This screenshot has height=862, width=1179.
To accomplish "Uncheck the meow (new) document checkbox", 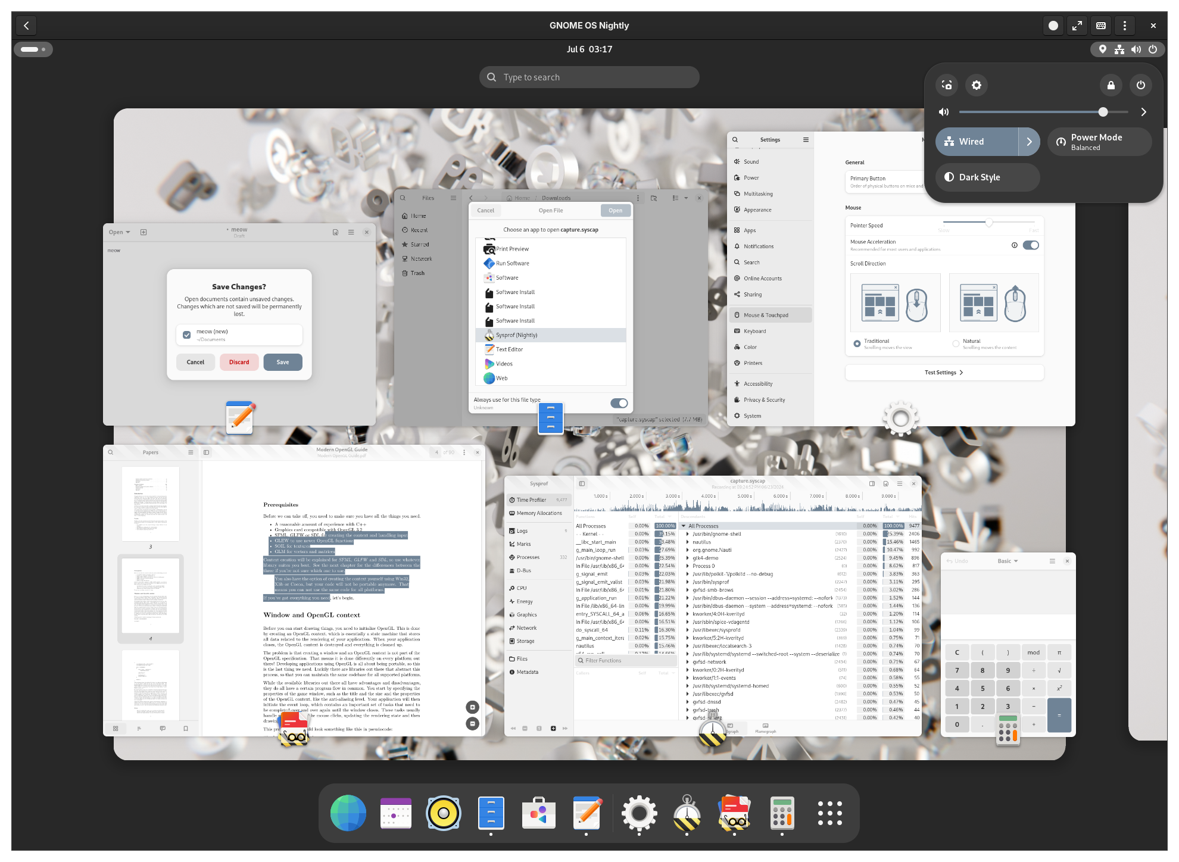I will coord(187,335).
